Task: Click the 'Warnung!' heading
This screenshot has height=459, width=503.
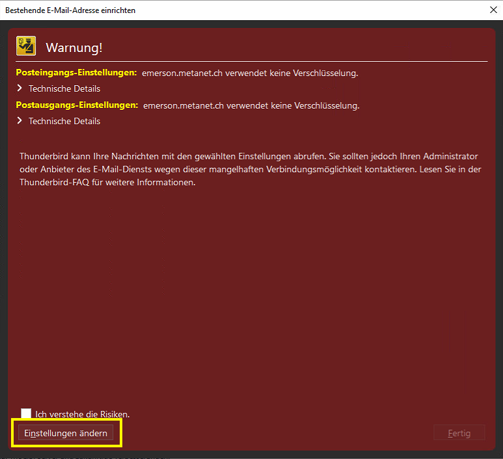Action: point(74,47)
